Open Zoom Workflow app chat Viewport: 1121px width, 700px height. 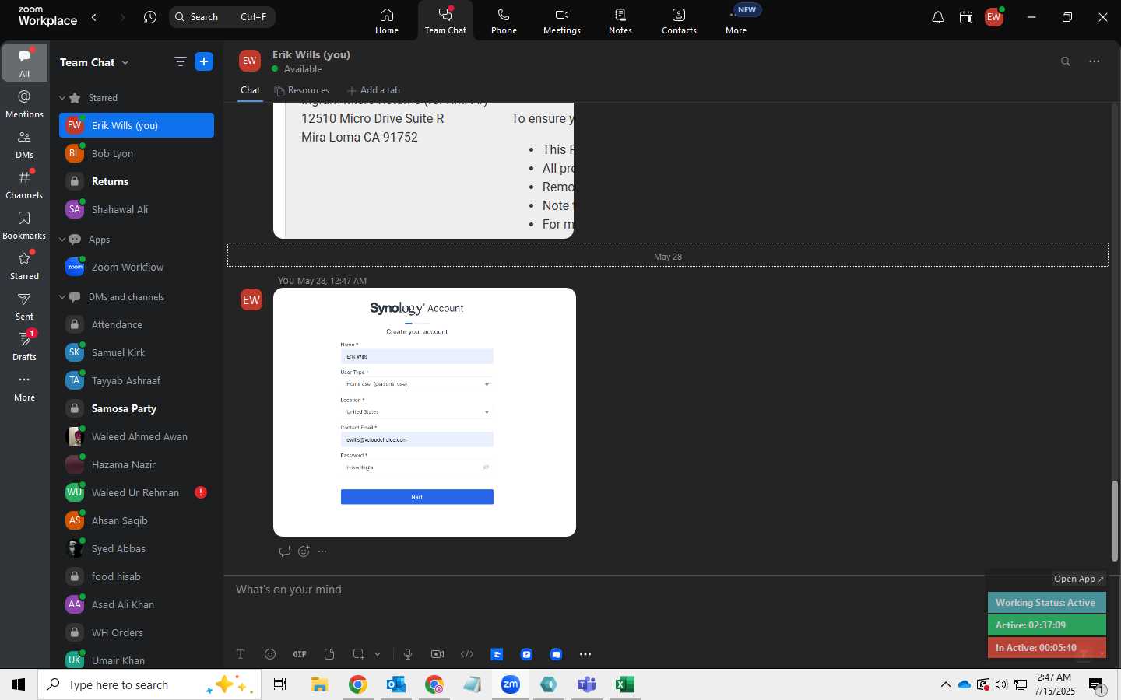pos(136,267)
